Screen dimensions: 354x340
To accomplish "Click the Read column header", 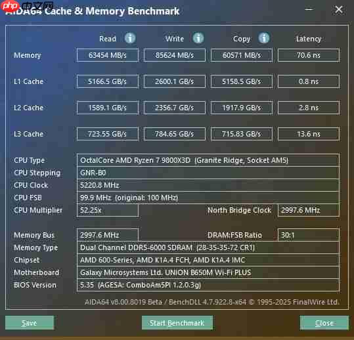I will coord(108,39).
